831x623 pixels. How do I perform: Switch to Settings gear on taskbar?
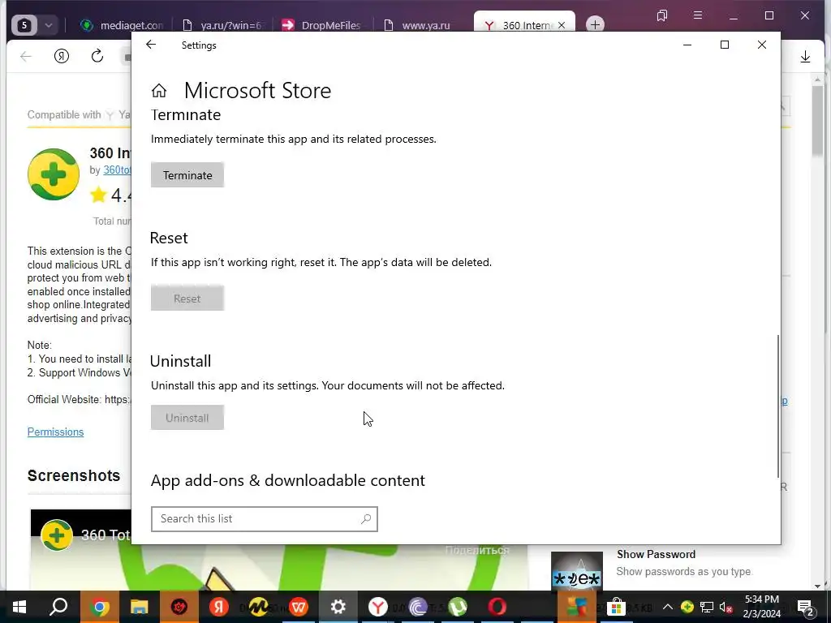[x=338, y=607]
